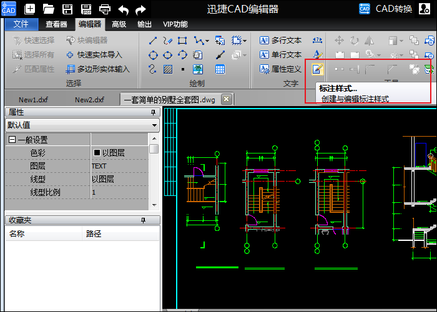Image resolution: width=437 pixels, height=312 pixels.
Task: Select the line drawing tool
Action: coord(153,41)
